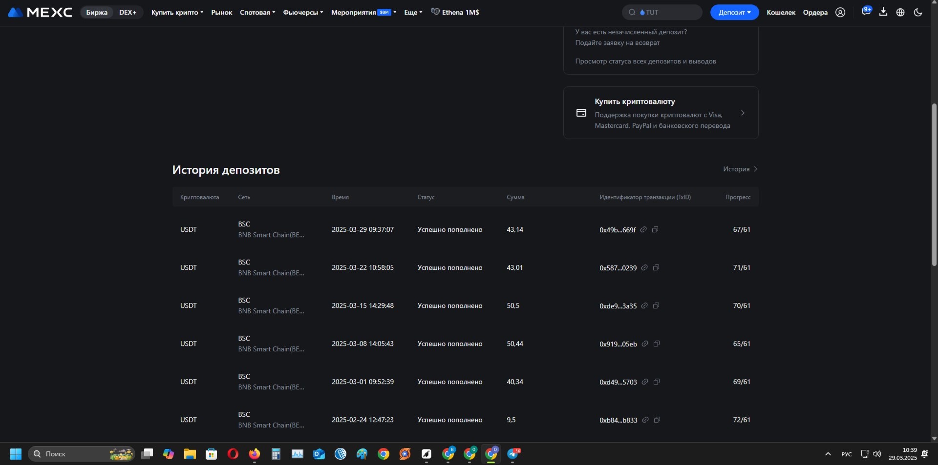Screen dimensions: 938x465
Task: Open Firefox from the taskbar
Action: [255, 454]
